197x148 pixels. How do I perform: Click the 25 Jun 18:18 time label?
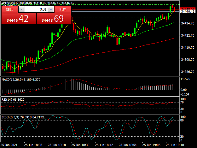(x=57, y=145)
